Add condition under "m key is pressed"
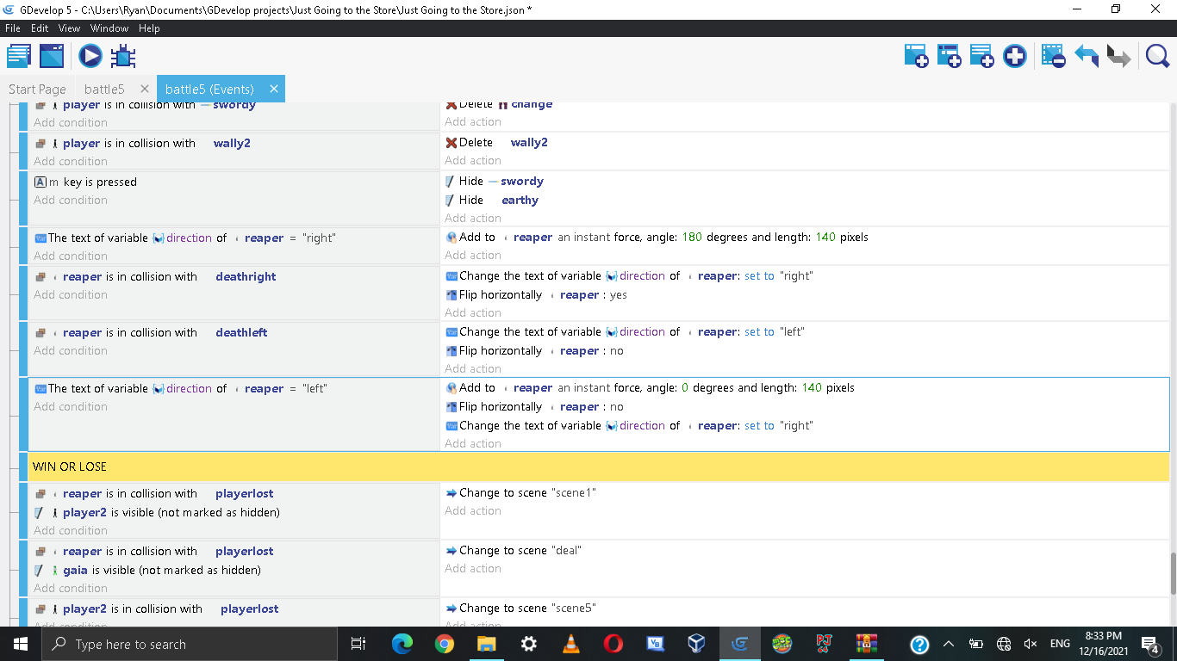Viewport: 1177px width, 661px height. pyautogui.click(x=71, y=200)
